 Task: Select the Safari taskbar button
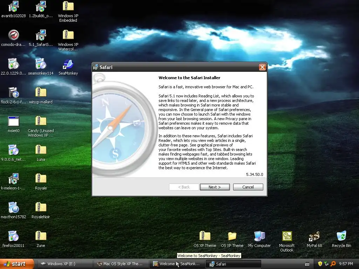pyautogui.click(x=233, y=264)
